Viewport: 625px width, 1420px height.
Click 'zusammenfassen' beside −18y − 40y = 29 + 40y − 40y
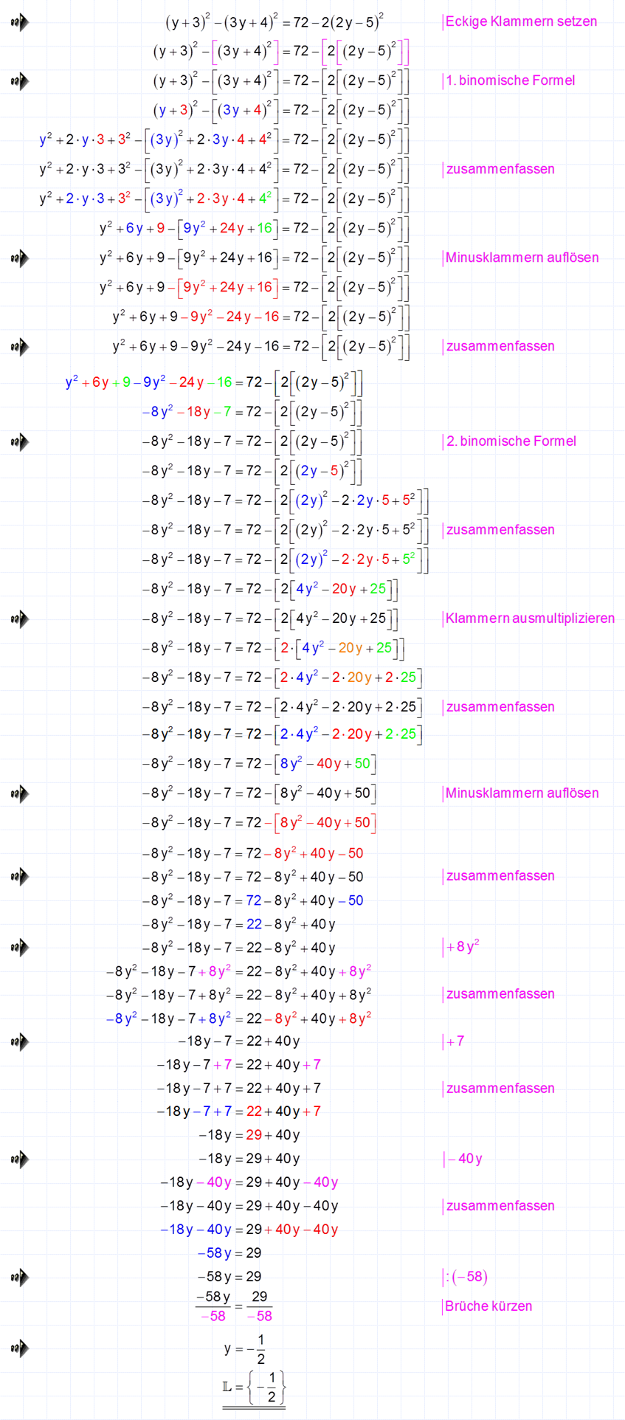pyautogui.click(x=498, y=1206)
